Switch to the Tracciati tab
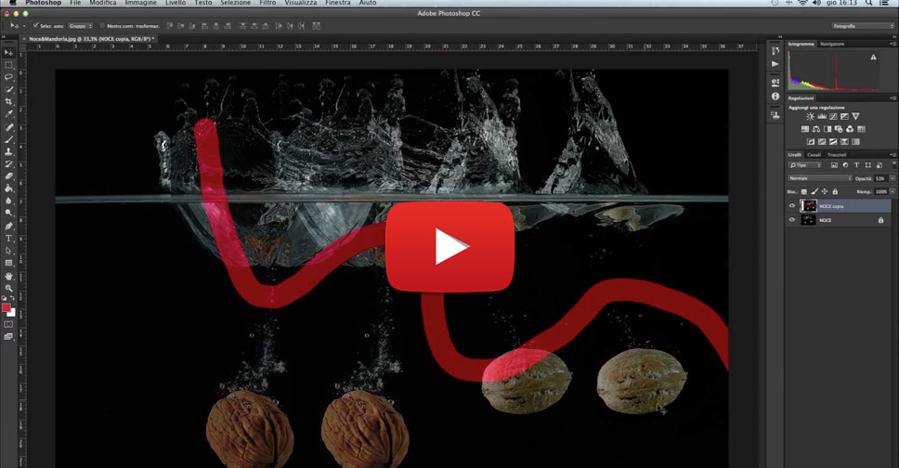The height and width of the screenshot is (468, 899). [x=836, y=155]
